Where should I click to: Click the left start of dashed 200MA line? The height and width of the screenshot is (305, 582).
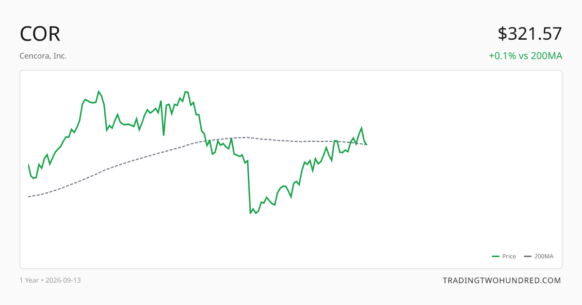coord(29,197)
